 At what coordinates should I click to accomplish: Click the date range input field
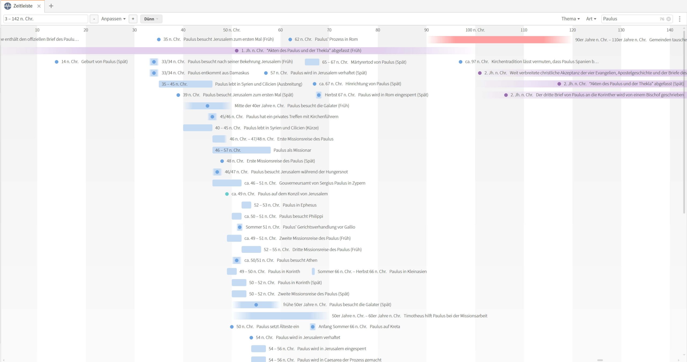46,19
